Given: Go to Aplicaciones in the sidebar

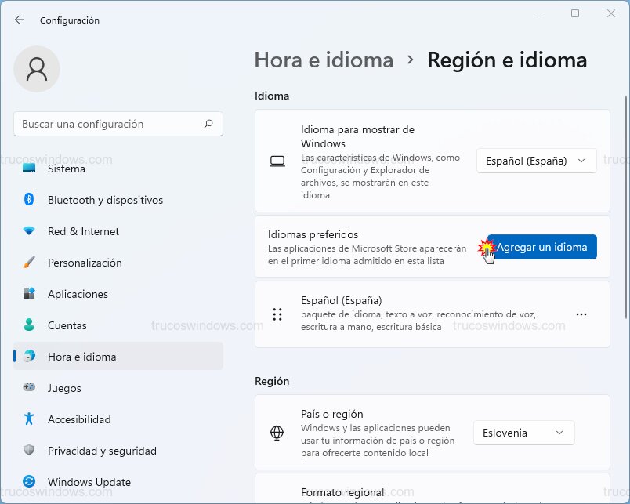Looking at the screenshot, I should [x=78, y=294].
